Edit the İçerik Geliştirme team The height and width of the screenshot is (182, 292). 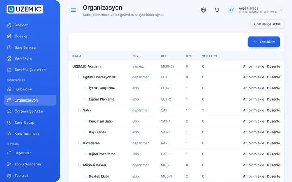[273, 88]
